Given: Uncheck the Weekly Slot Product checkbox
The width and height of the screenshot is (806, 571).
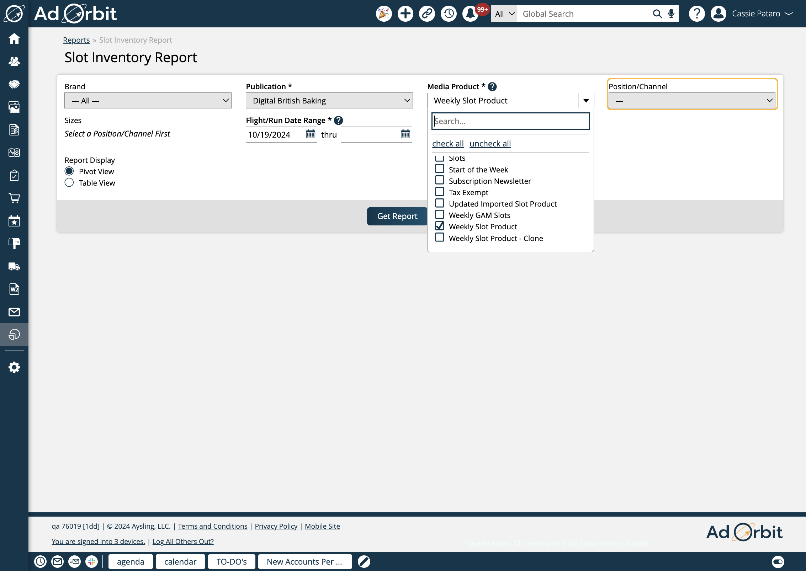Looking at the screenshot, I should click(440, 226).
